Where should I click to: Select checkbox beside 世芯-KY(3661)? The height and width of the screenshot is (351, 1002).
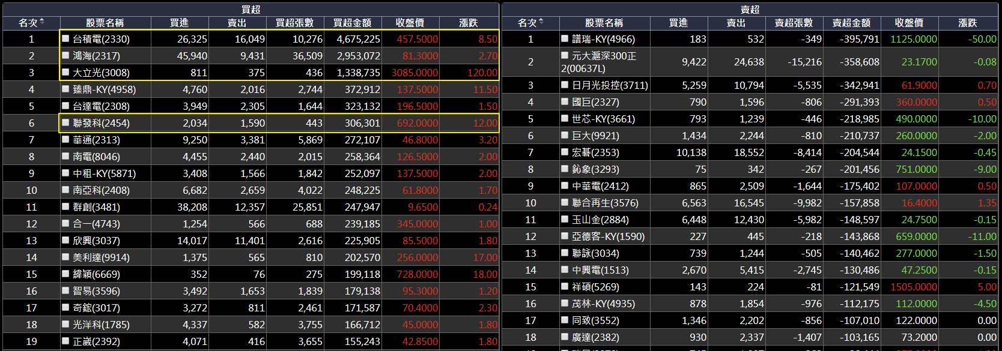[x=565, y=118]
